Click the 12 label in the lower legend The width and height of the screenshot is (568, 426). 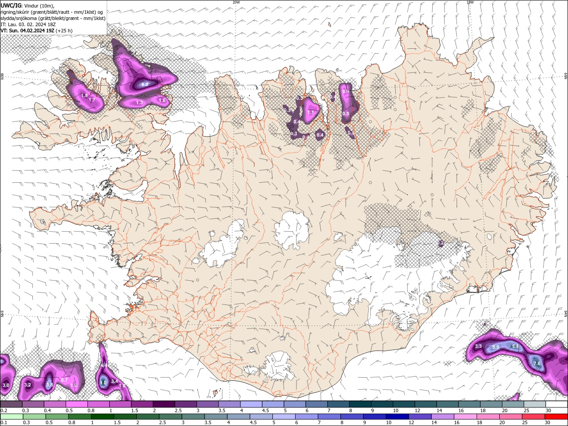[411, 423]
